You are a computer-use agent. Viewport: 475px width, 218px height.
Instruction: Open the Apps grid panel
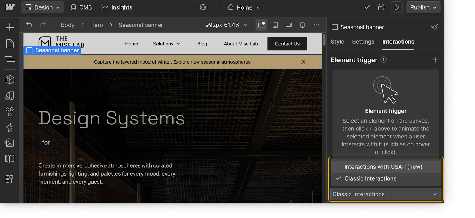click(10, 179)
